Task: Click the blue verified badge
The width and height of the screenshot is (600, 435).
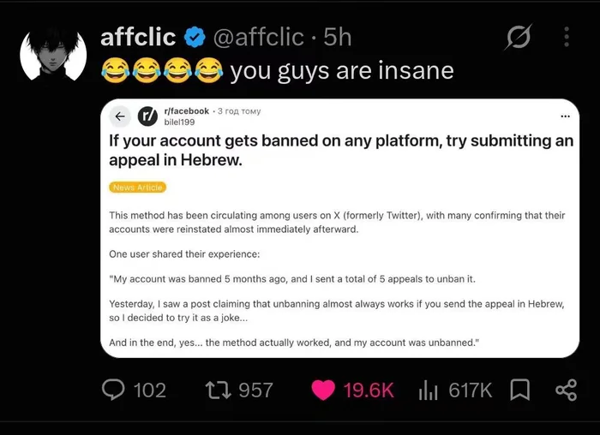Action: [195, 37]
